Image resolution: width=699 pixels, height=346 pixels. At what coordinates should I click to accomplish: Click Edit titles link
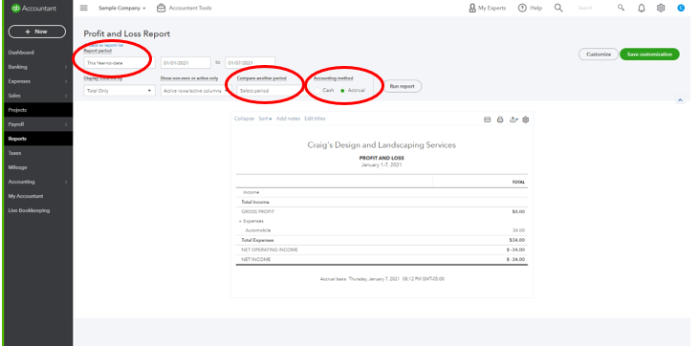click(315, 119)
